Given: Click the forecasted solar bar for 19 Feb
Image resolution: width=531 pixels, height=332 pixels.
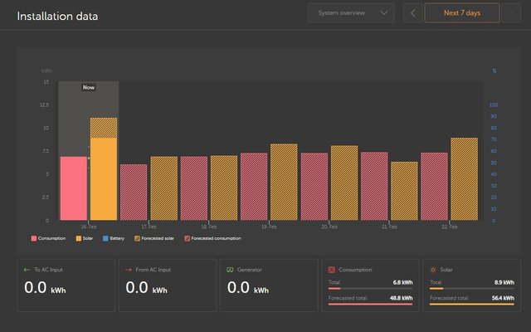Looking at the screenshot, I should [x=284, y=182].
